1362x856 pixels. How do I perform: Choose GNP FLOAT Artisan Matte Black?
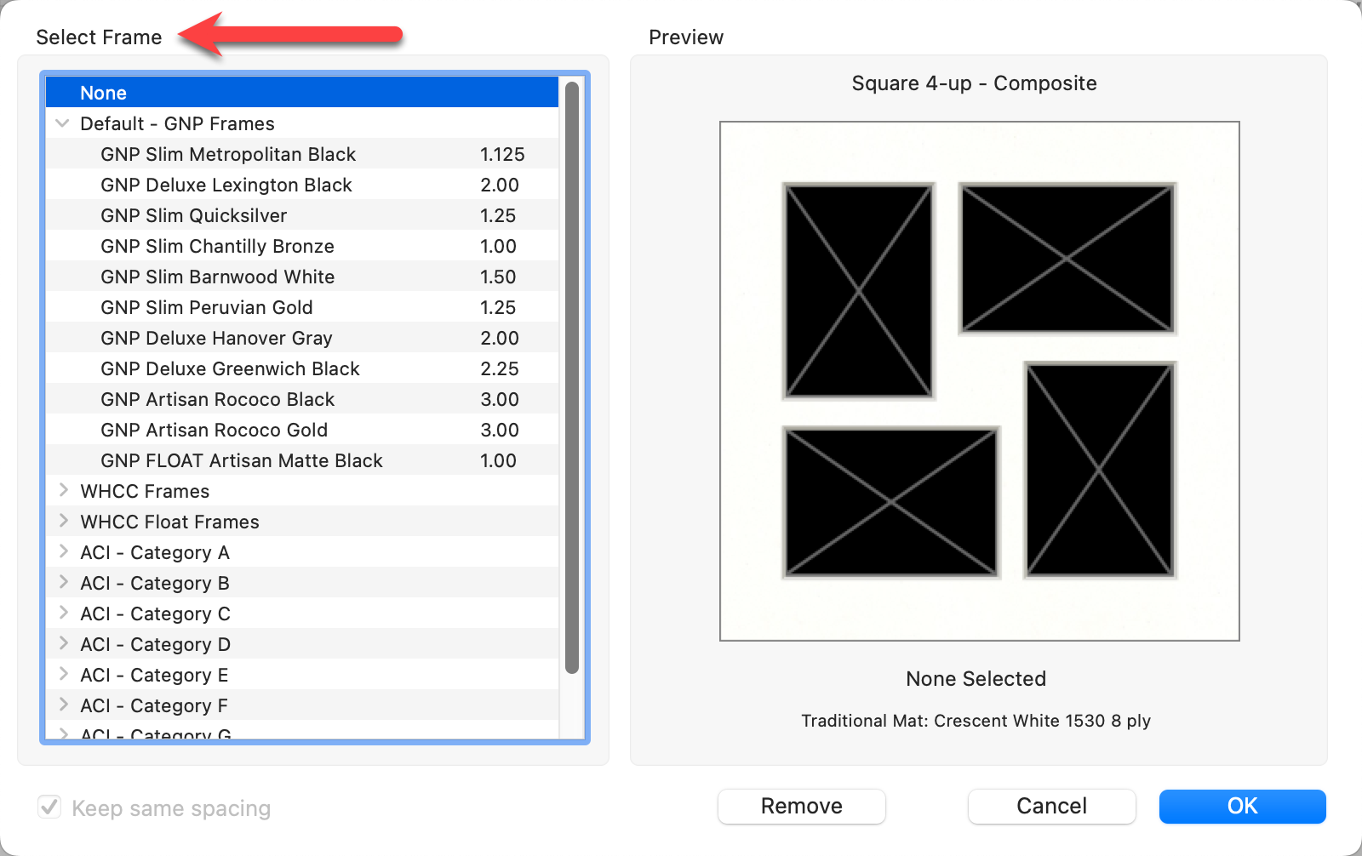[x=241, y=460]
